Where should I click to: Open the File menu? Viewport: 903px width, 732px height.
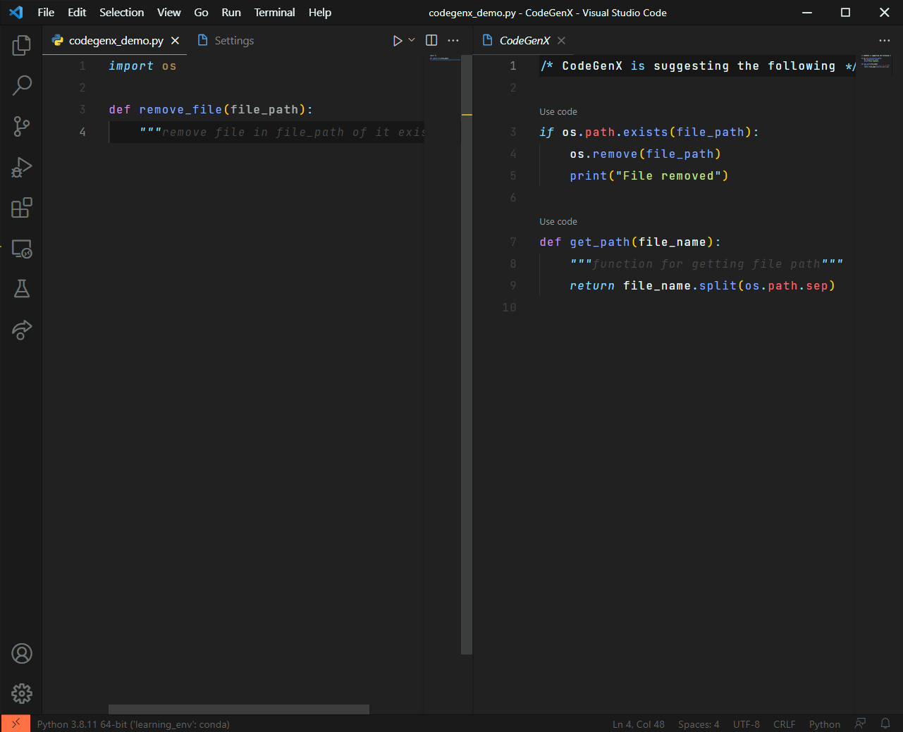[46, 13]
